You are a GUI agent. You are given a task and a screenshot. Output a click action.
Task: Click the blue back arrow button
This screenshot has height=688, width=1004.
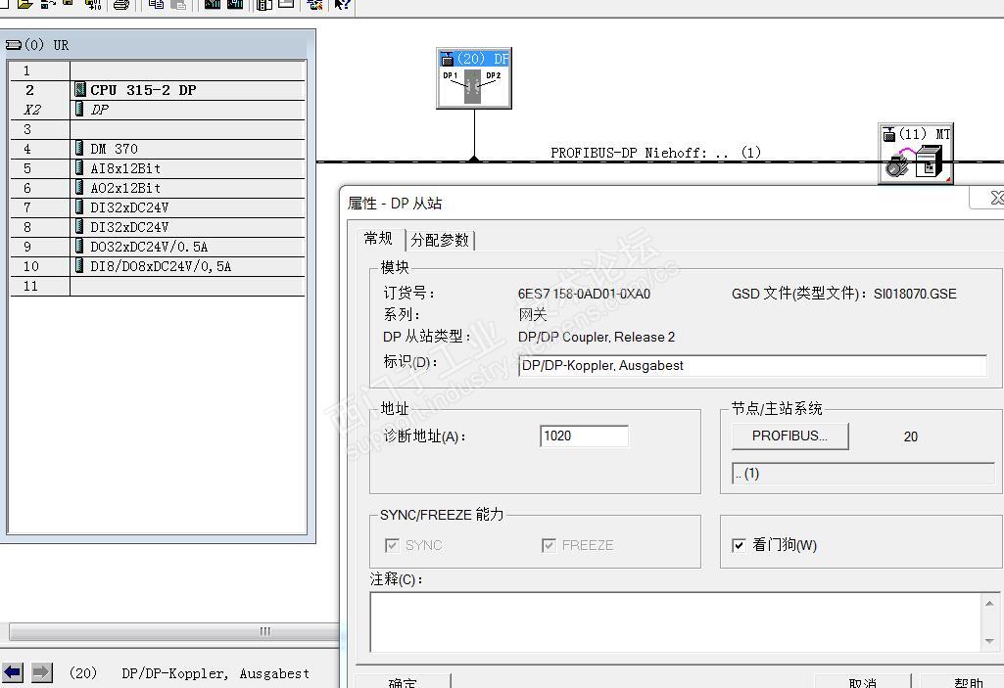pos(12,672)
